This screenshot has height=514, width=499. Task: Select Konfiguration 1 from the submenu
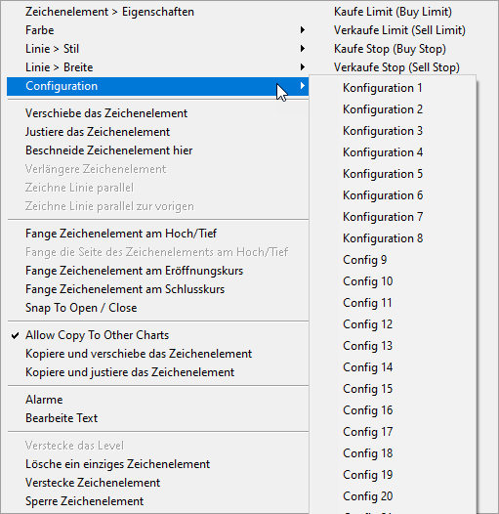click(393, 88)
